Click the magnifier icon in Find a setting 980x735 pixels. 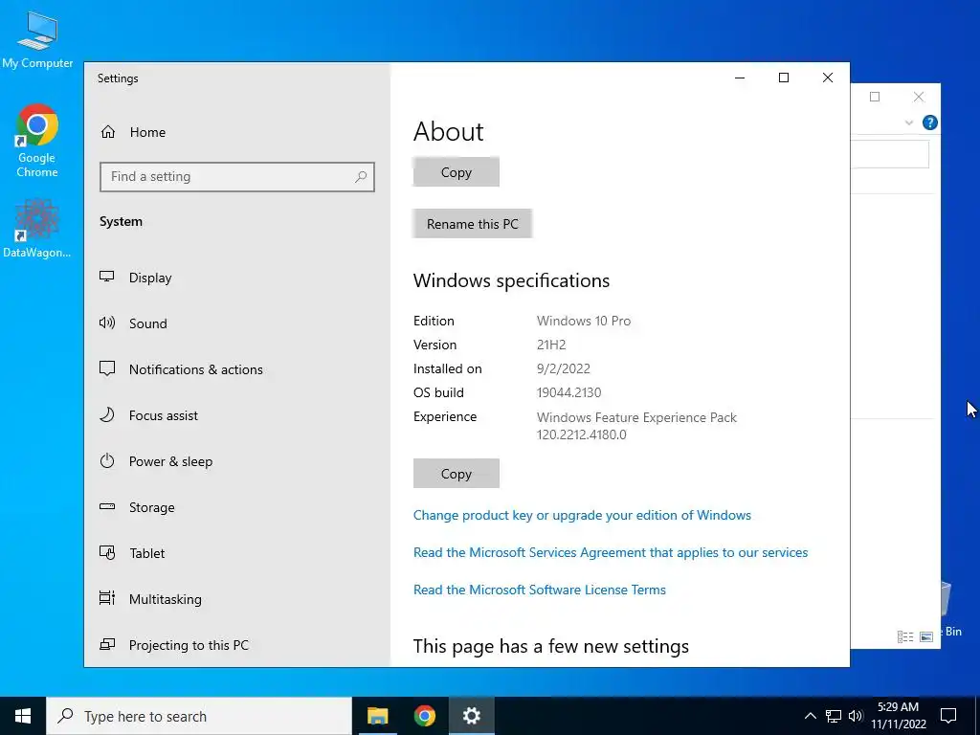(x=361, y=177)
